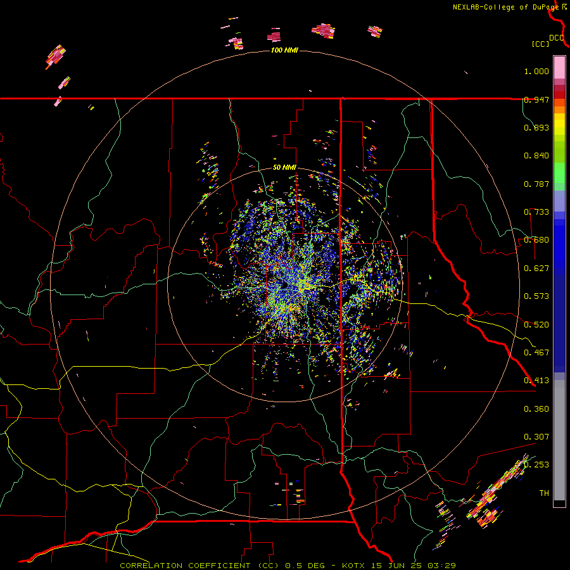
Task: Click the 50 NMI range ring label
Action: (x=284, y=168)
